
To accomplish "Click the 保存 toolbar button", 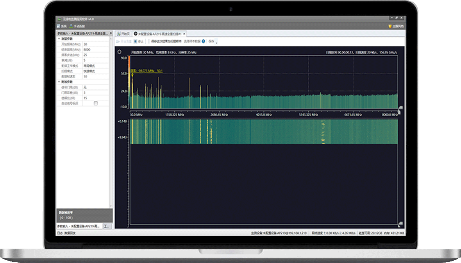I will (211, 41).
